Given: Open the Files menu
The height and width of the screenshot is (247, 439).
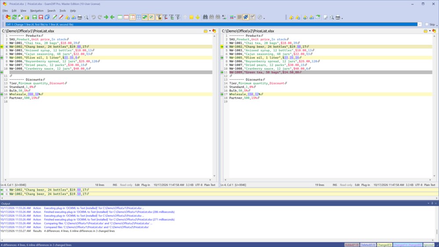Looking at the screenshot, I should [5, 11].
